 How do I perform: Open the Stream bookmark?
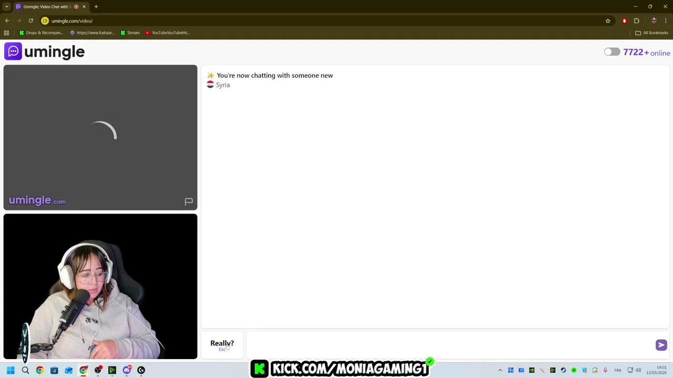(x=130, y=33)
